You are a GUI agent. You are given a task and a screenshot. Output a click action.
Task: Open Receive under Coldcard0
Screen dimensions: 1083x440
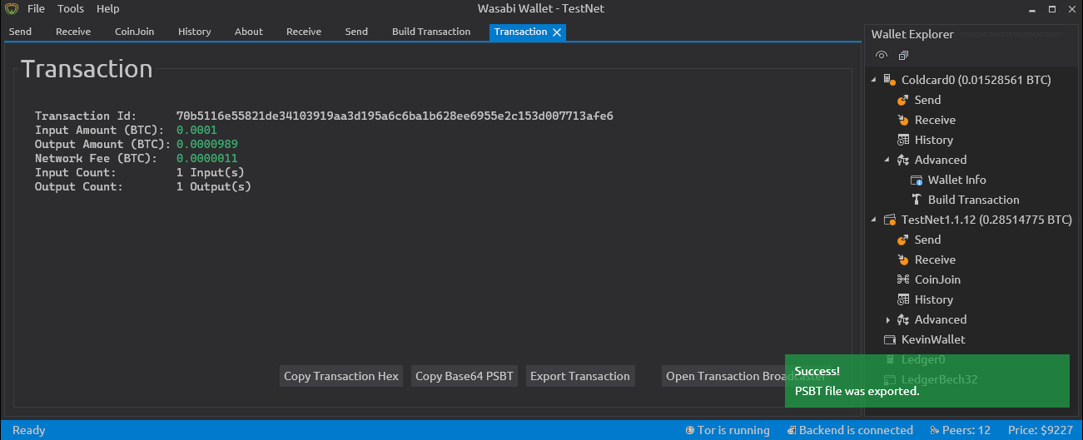[x=935, y=120]
